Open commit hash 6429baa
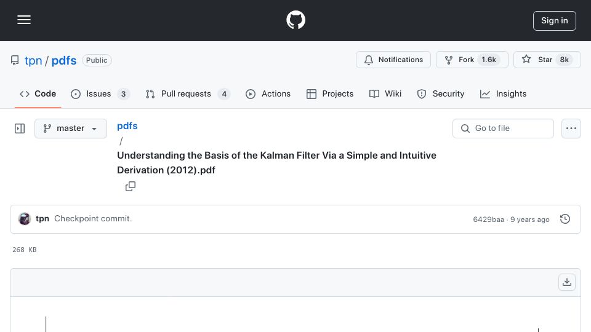Screen dimensions: 591x332 pos(488,219)
